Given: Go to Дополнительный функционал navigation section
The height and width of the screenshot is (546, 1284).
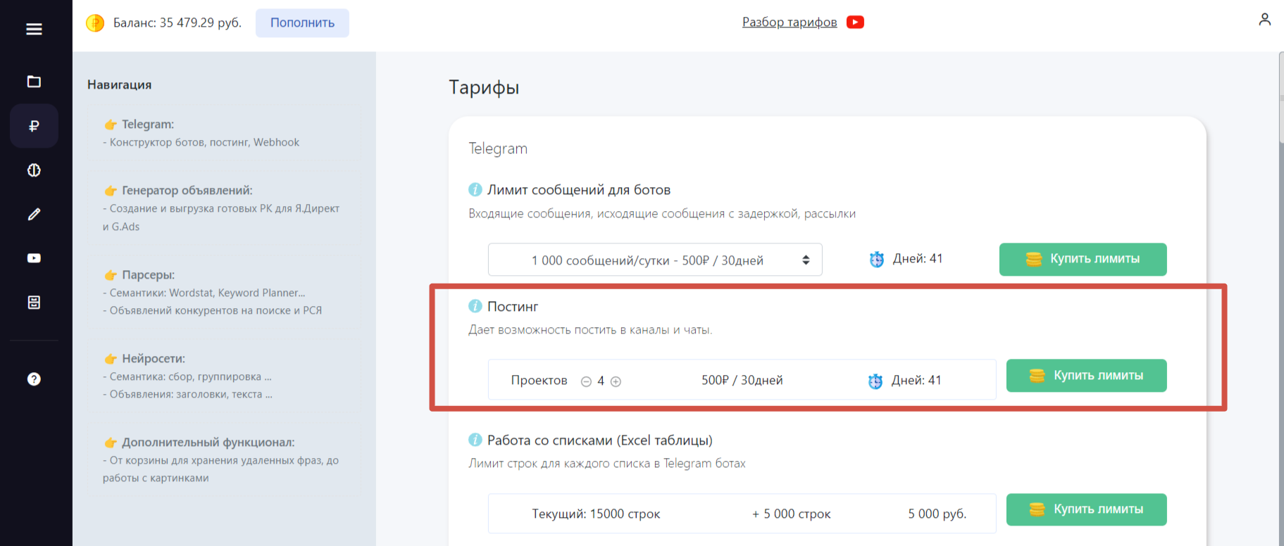Looking at the screenshot, I should tap(225, 459).
